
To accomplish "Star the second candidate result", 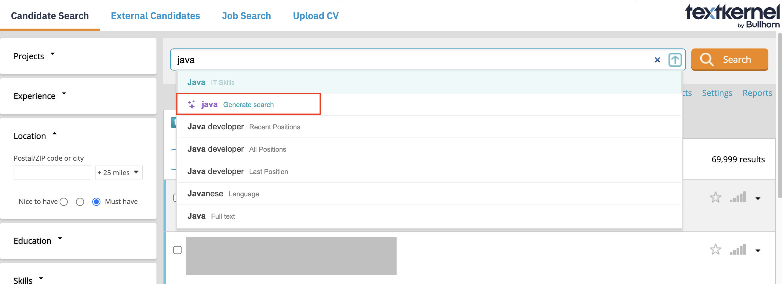I will click(716, 249).
